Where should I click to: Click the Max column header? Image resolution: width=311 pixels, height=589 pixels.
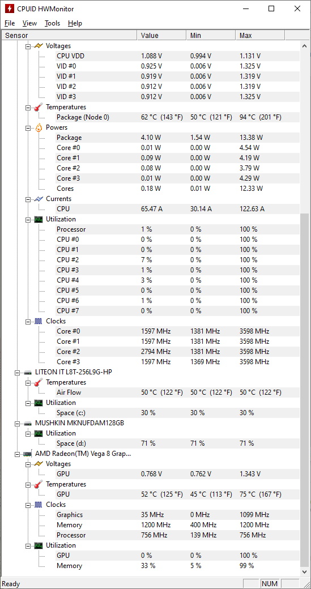260,35
